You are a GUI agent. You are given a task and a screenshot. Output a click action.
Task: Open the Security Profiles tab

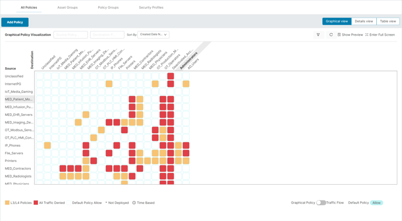[x=151, y=8]
